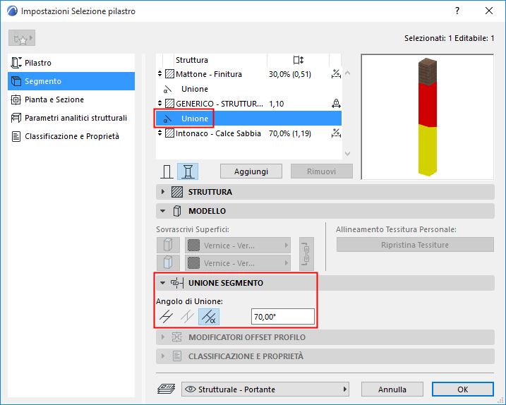Image resolution: width=506 pixels, height=405 pixels.
Task: Click the Parametri analitici strutturali icon
Action: (16, 118)
